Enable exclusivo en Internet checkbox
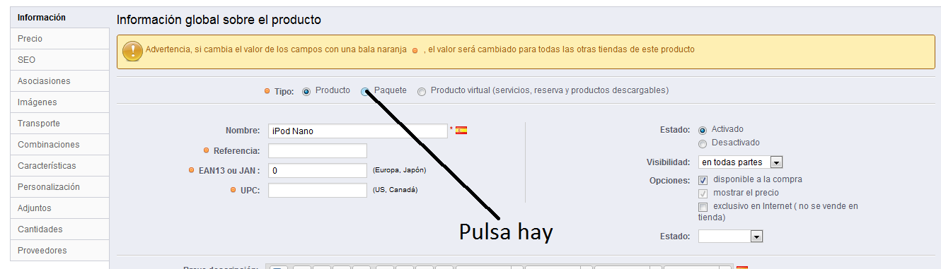941x269 pixels. (x=703, y=207)
